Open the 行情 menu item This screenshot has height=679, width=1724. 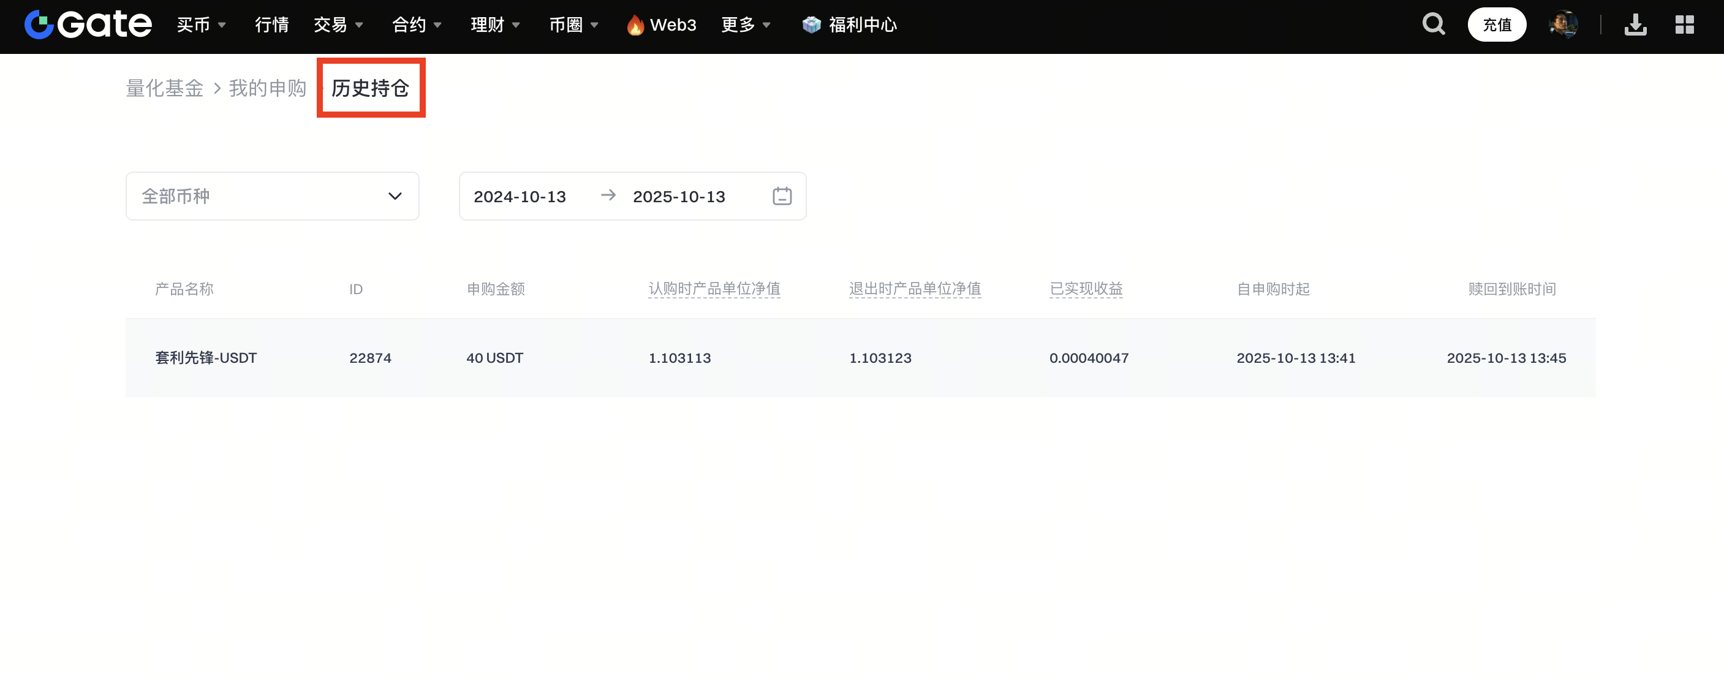272,25
